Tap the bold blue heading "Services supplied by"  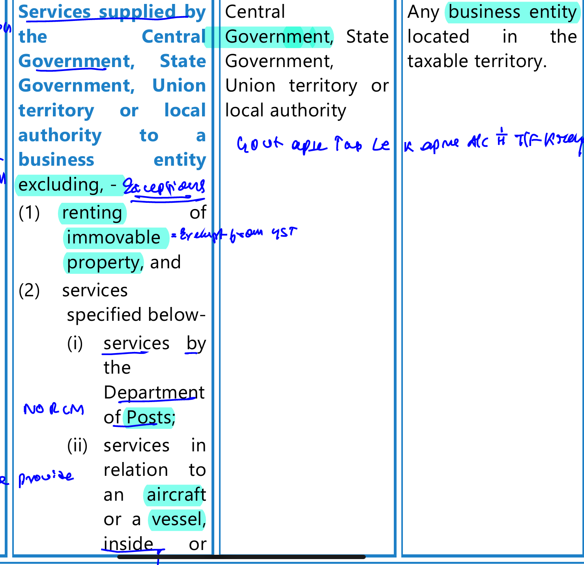pyautogui.click(x=112, y=12)
